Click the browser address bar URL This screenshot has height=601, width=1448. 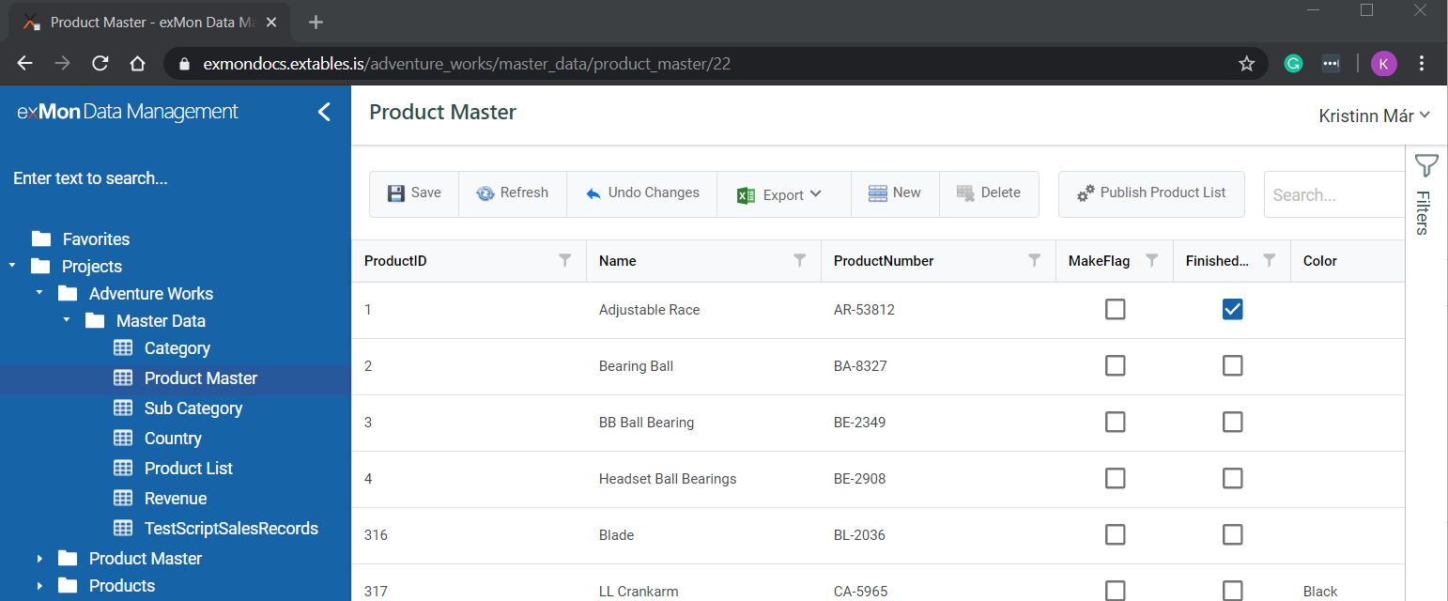click(x=467, y=64)
